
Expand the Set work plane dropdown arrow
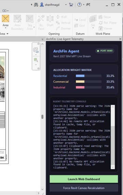click(93, 28)
